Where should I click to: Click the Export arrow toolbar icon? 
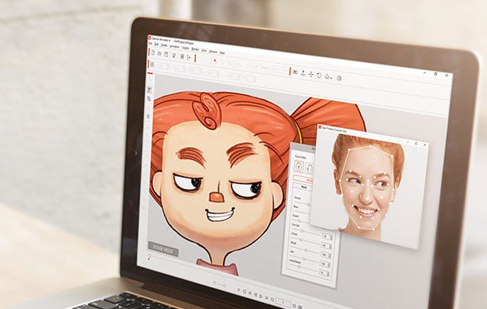189,58
